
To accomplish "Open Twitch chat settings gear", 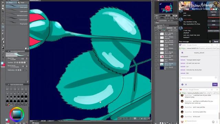I will point(183,84).
